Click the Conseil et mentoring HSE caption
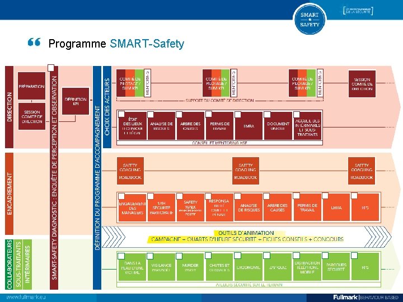This screenshot has width=403, height=302. (220, 143)
